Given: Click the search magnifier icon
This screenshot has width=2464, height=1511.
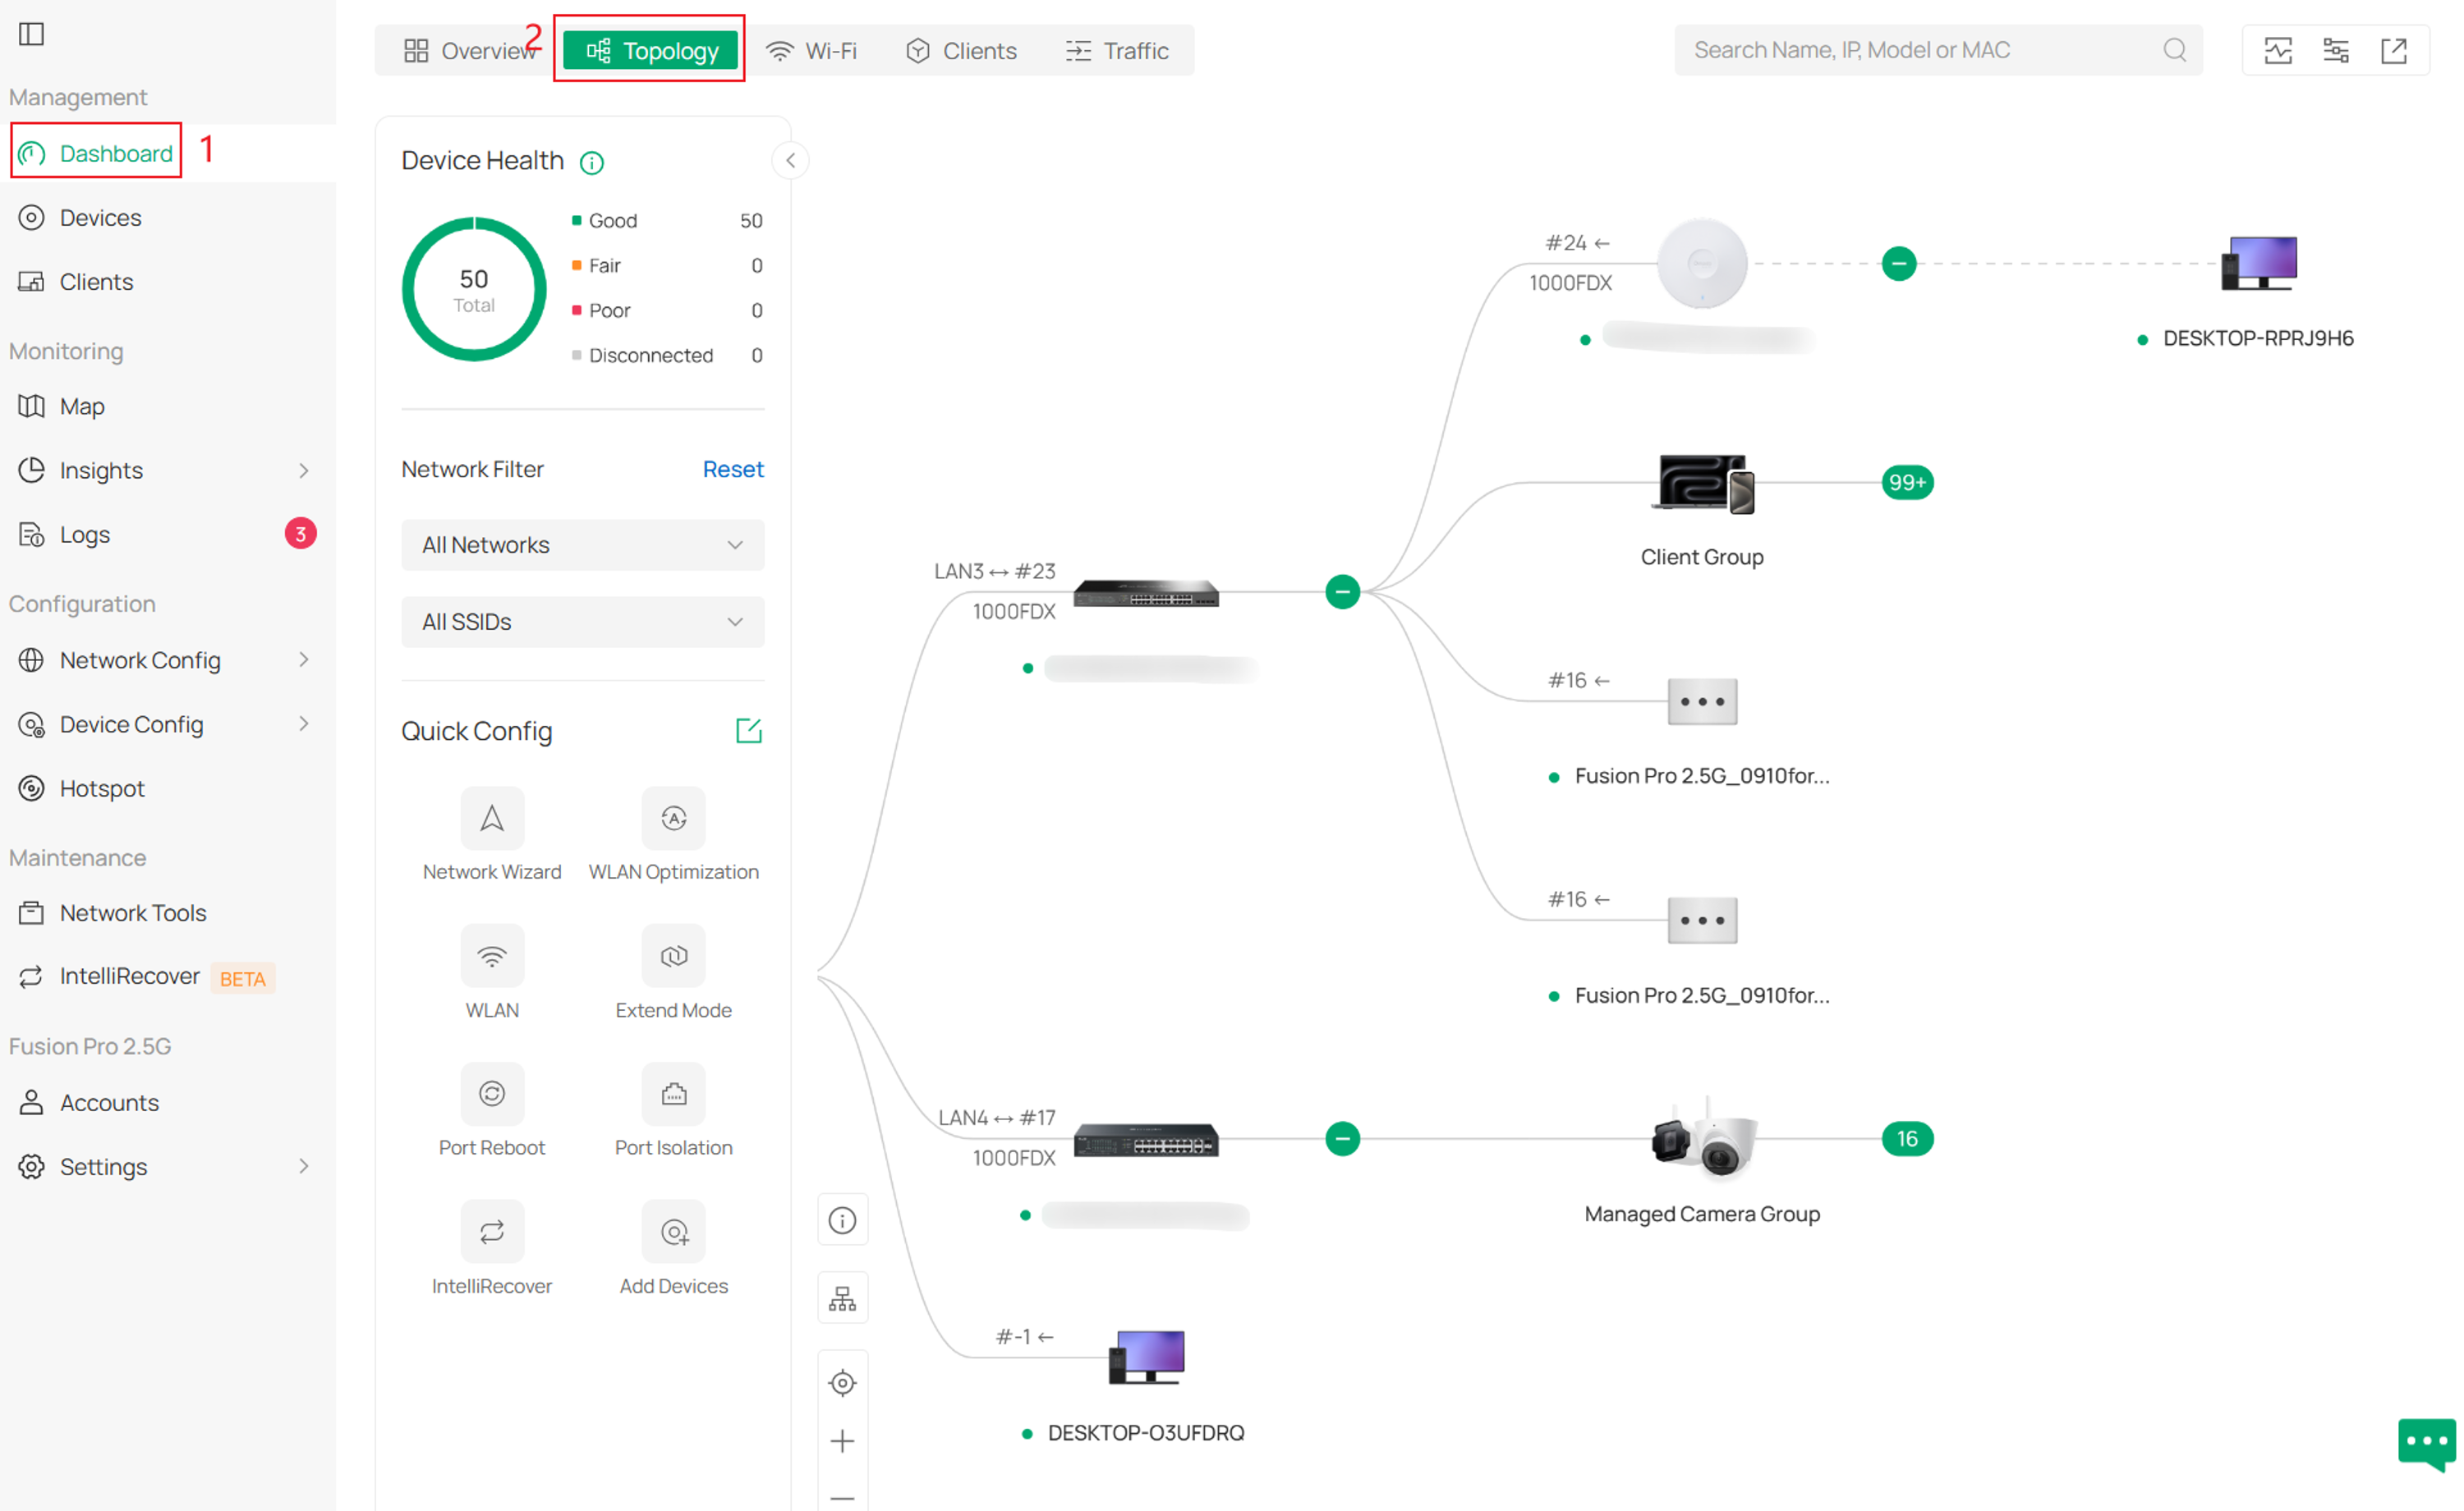Looking at the screenshot, I should (2175, 50).
